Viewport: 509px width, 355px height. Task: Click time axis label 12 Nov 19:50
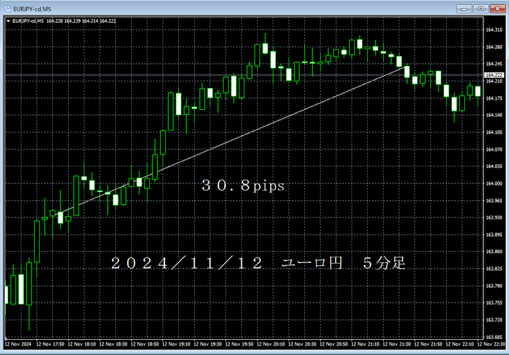(239, 344)
